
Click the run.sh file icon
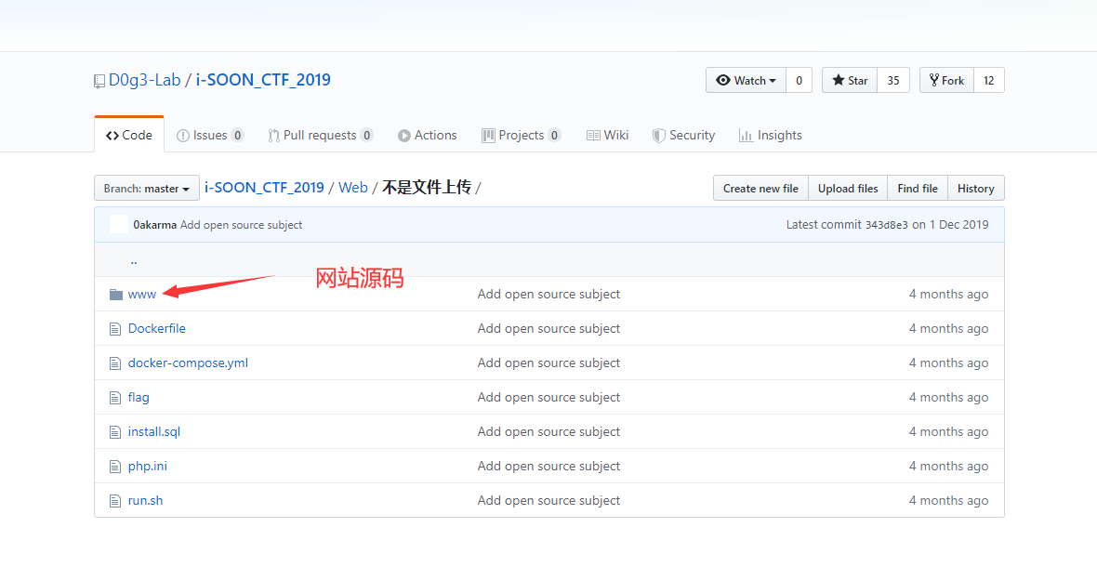pos(115,501)
